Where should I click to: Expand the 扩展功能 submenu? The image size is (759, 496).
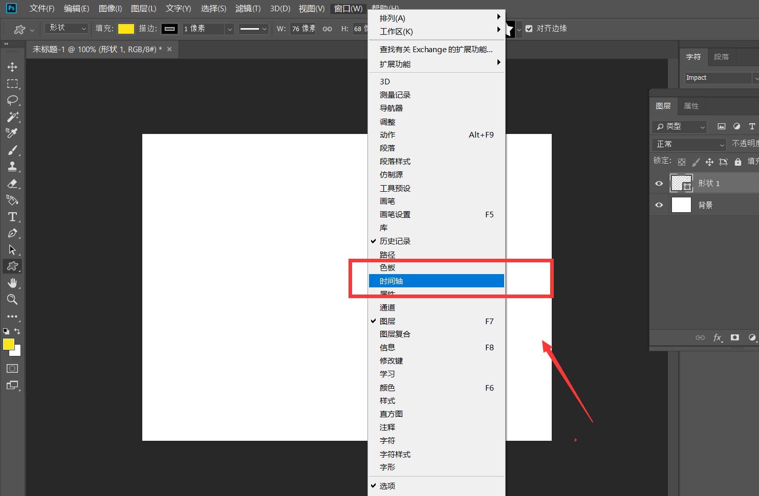point(437,64)
